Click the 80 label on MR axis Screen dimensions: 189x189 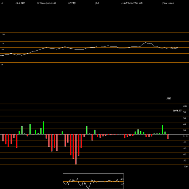pos(184,112)
